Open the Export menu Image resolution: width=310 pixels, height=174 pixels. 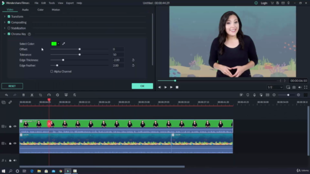coord(70,3)
